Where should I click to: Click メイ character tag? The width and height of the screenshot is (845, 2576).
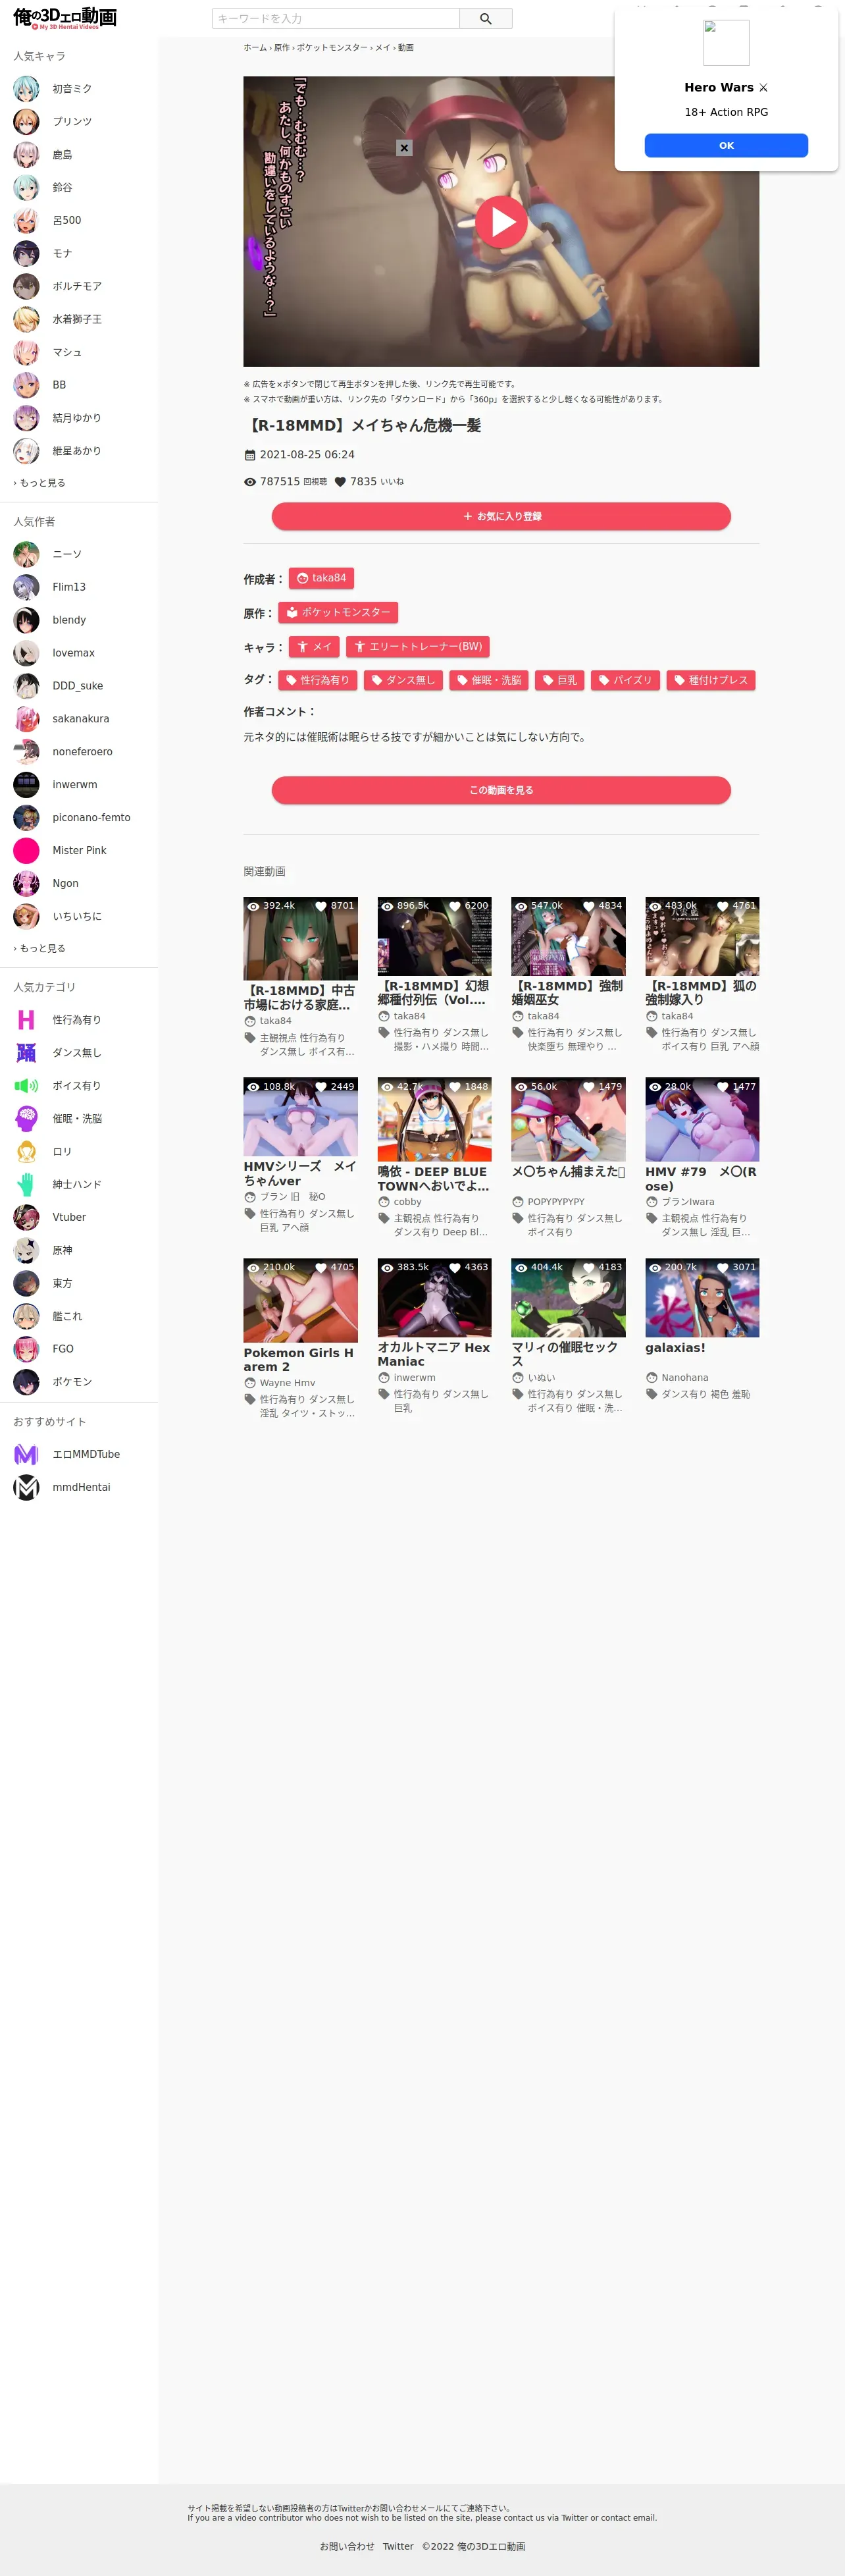[x=314, y=646]
